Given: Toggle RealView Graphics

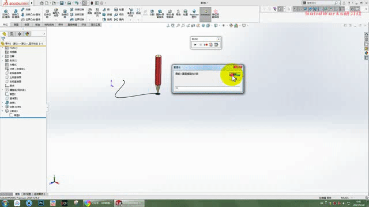Looking at the screenshot, I should tap(194, 14).
